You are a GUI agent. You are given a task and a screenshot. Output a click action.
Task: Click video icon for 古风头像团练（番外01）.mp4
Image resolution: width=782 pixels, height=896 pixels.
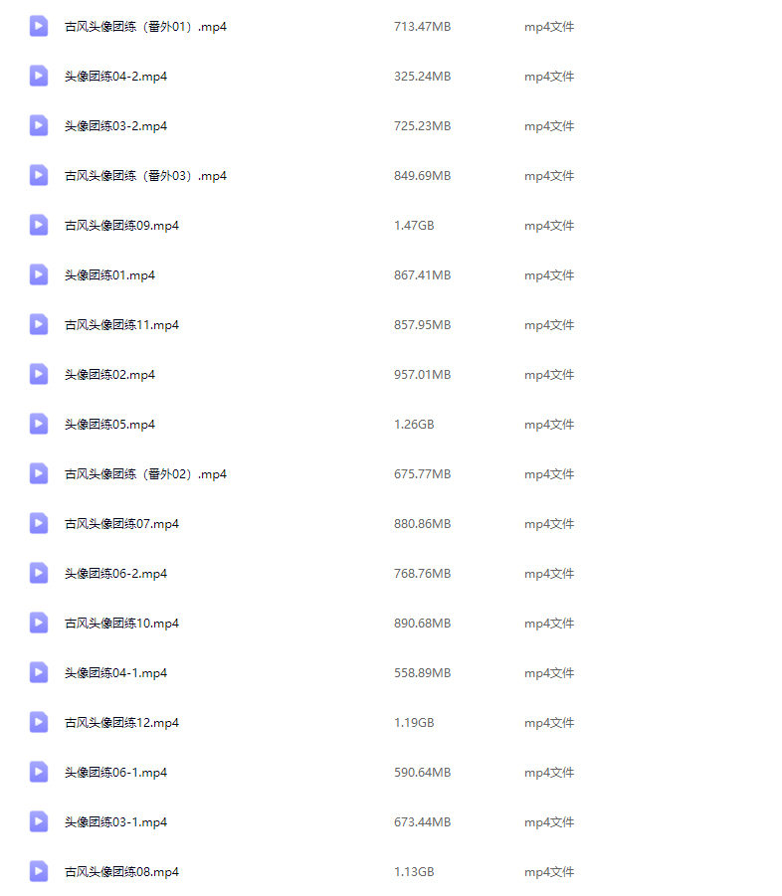[39, 26]
